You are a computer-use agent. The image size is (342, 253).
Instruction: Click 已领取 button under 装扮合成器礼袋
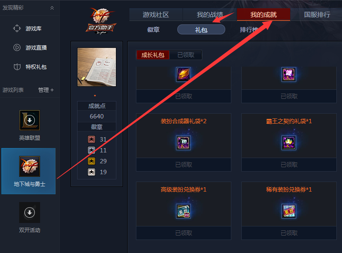[183, 165]
